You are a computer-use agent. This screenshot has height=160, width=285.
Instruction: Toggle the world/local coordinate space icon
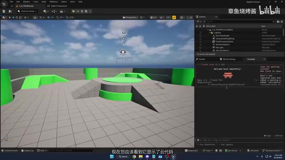point(25,18)
